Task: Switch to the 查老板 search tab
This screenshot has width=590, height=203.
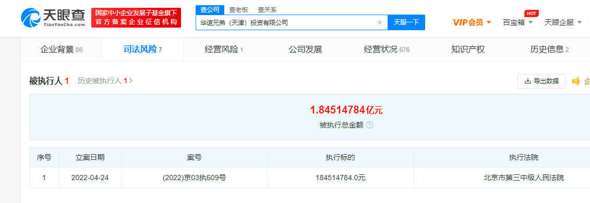Action: point(238,10)
